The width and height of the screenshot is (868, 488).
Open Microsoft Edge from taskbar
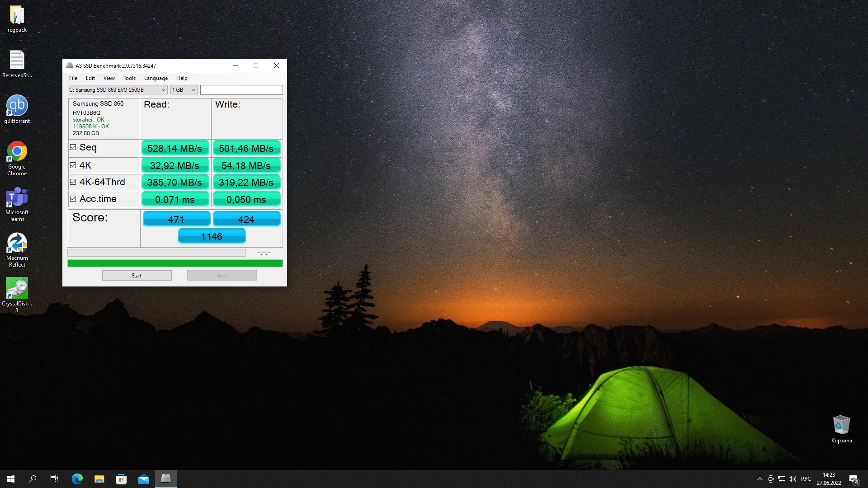77,479
